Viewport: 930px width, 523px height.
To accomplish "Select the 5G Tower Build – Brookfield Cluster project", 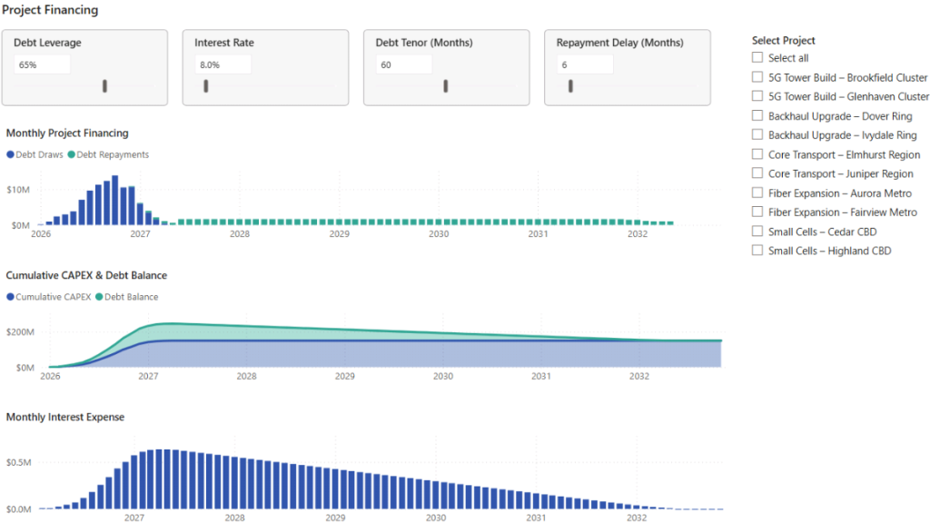I will pyautogui.click(x=757, y=76).
